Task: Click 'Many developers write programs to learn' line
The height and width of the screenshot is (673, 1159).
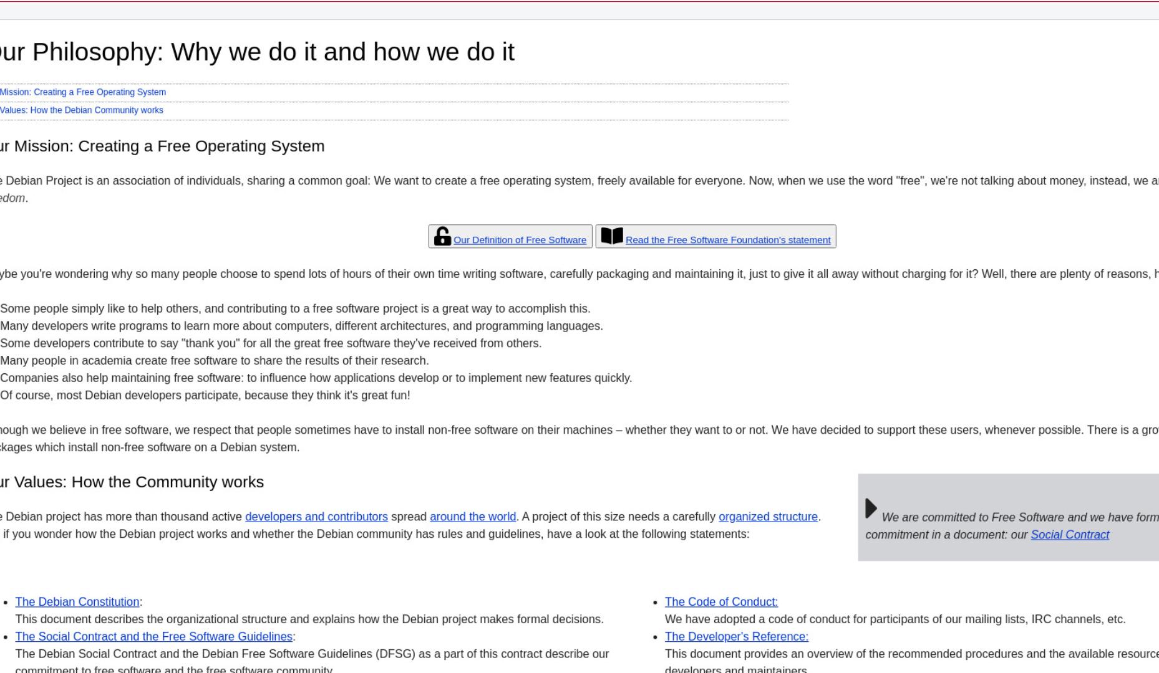Action: pos(301,326)
